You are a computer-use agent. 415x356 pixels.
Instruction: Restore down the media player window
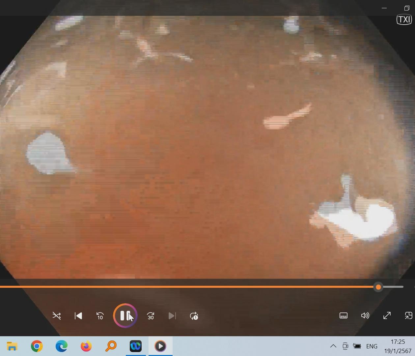point(407,8)
